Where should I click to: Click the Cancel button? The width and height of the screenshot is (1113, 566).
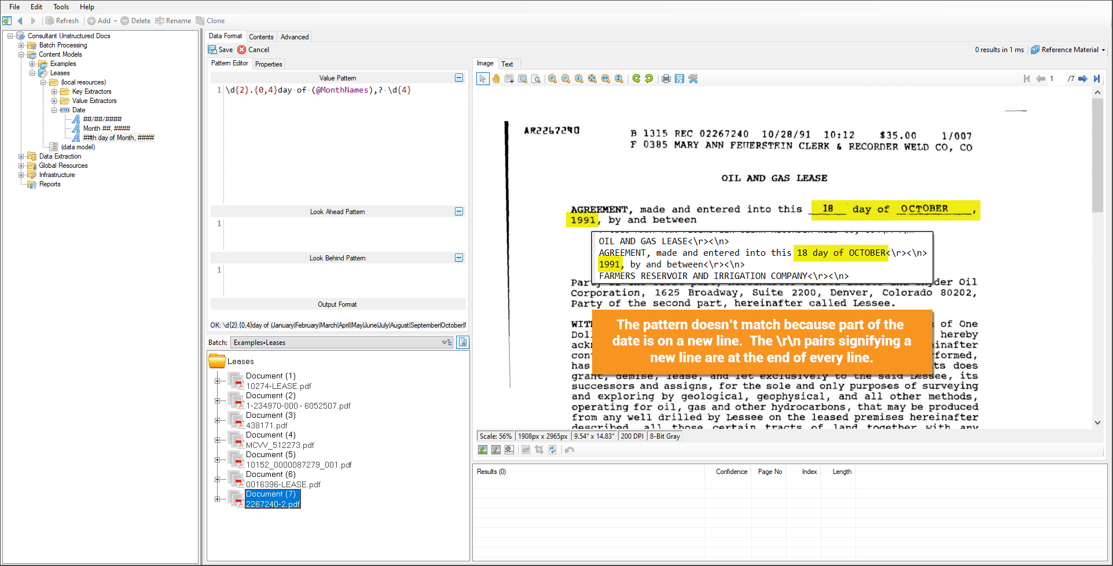pyautogui.click(x=254, y=50)
